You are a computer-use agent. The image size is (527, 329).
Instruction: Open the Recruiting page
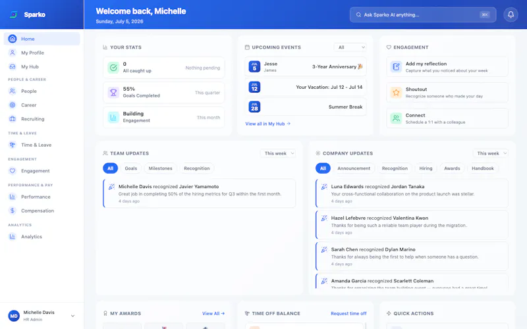pos(42,119)
